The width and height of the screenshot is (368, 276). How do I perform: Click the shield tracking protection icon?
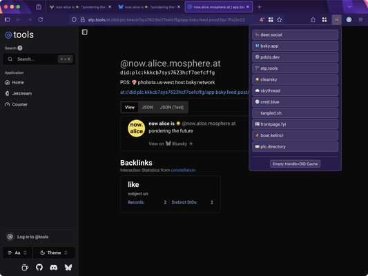(x=74, y=20)
